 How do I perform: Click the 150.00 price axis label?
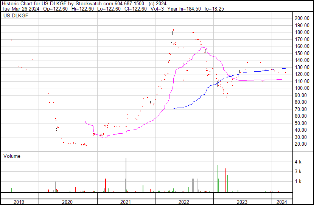302,53
